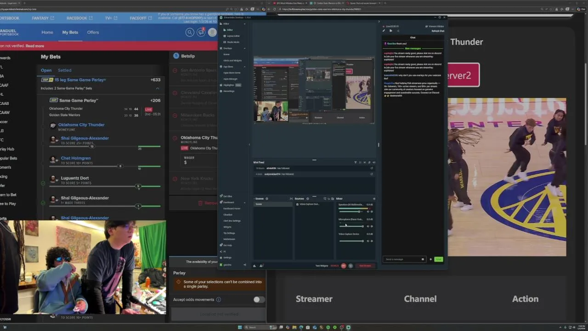Collapse the App Store section in sidebar
588x331 pixels.
pos(244,67)
